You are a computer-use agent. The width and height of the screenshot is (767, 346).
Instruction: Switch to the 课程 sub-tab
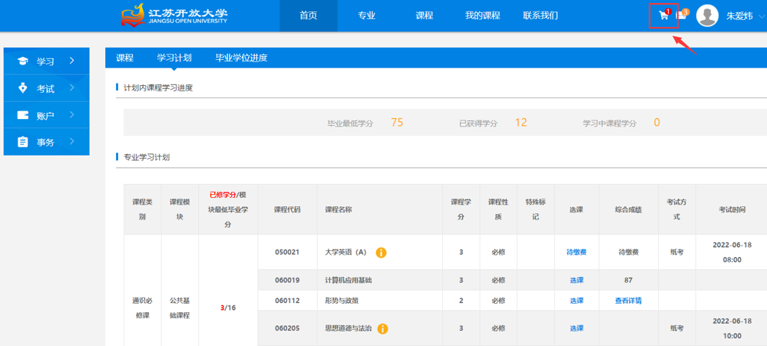pyautogui.click(x=124, y=58)
